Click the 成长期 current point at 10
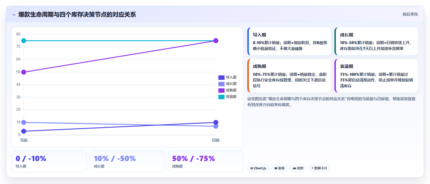 pyautogui.click(x=24, y=122)
